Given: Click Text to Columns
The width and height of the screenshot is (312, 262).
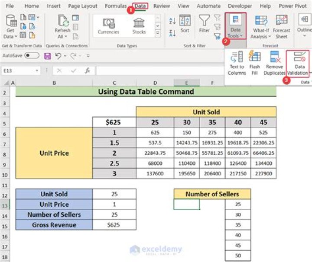Looking at the screenshot, I should (x=237, y=63).
